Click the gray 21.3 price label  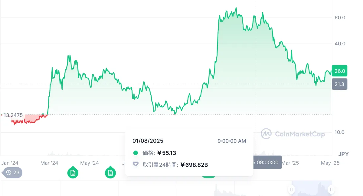pyautogui.click(x=339, y=84)
